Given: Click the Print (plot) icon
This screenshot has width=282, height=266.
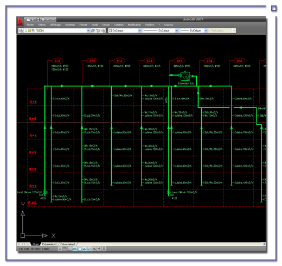Looking at the screenshot, I should 43,20.
